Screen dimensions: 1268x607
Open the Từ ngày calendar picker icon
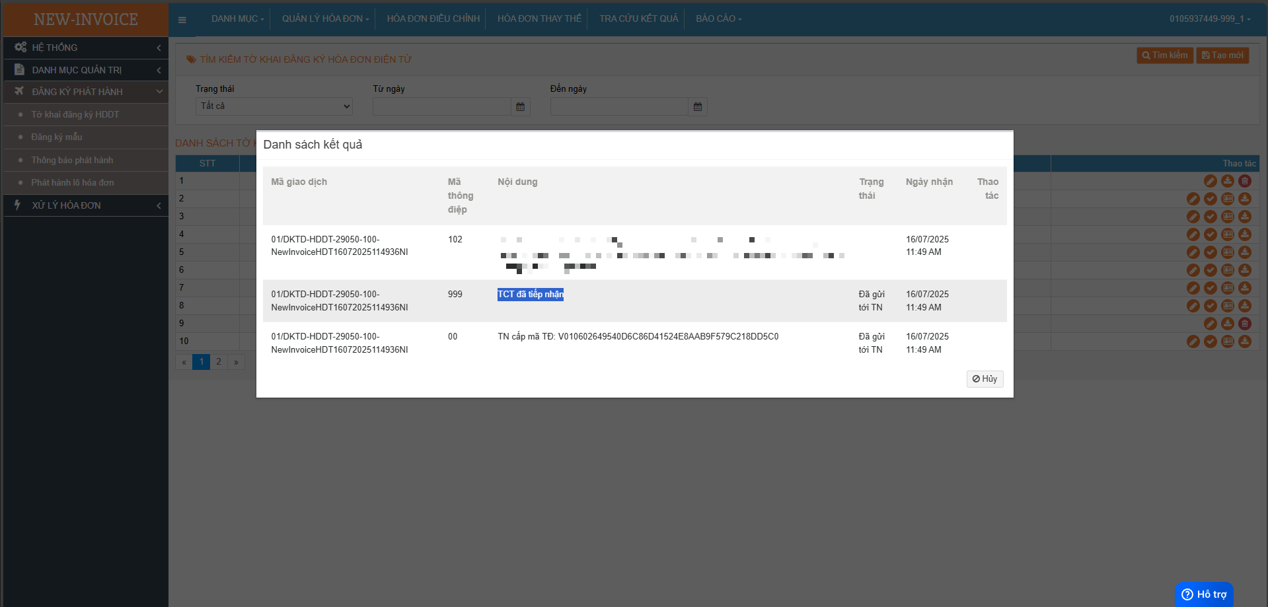click(521, 106)
